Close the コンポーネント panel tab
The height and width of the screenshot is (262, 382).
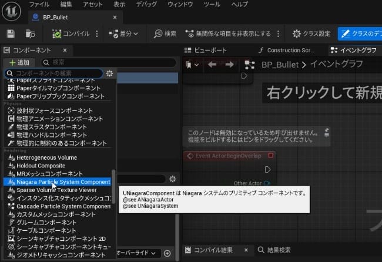[65, 50]
